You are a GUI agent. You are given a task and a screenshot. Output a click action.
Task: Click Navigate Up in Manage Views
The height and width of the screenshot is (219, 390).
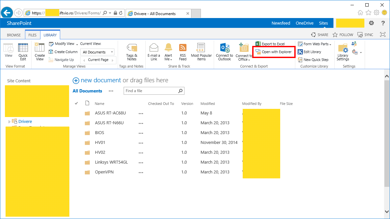[x=61, y=60]
